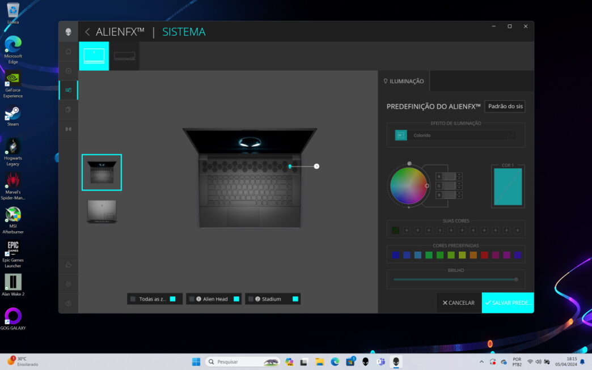592x370 pixels.
Task: Choose the first dark blue predefined color
Action: pos(395,256)
